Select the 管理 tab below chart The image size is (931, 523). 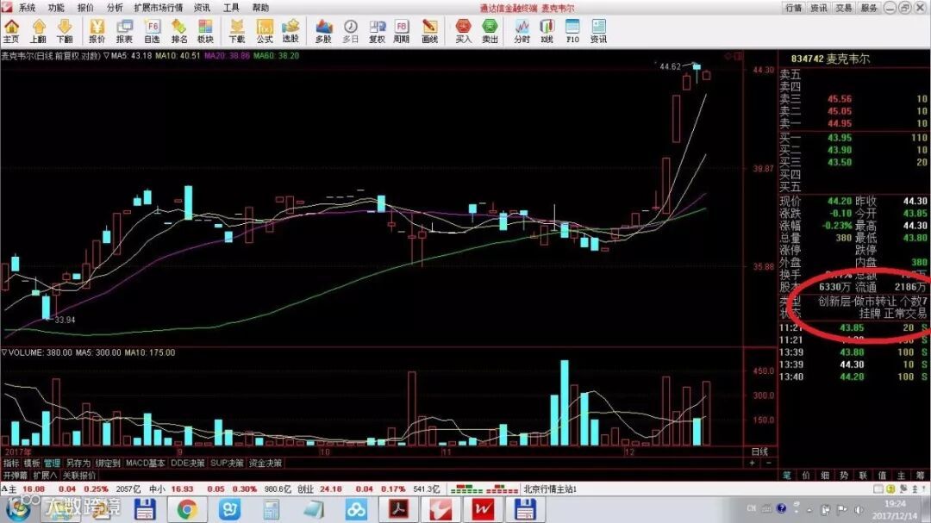[x=52, y=463]
